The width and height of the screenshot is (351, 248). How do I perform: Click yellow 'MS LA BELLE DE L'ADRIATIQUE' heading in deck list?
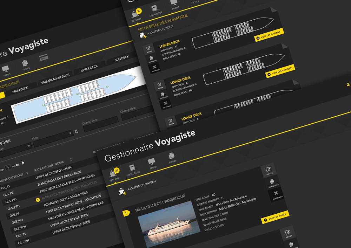tap(163, 22)
